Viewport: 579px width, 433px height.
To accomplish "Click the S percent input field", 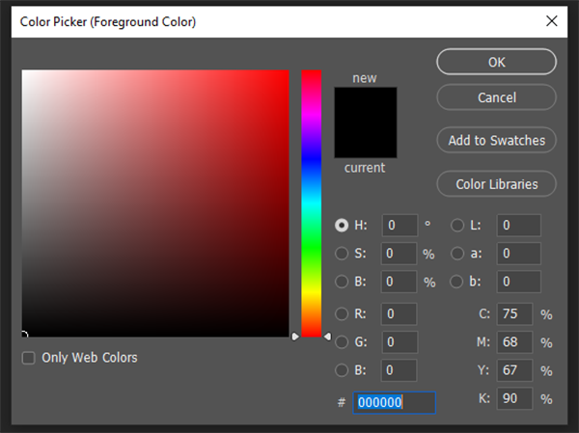I will tap(399, 254).
